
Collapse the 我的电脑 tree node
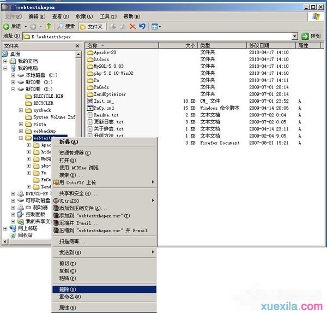(x=5, y=68)
